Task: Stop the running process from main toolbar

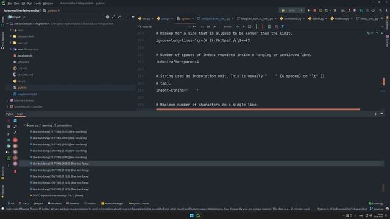Action: pyautogui.click(x=335, y=10)
